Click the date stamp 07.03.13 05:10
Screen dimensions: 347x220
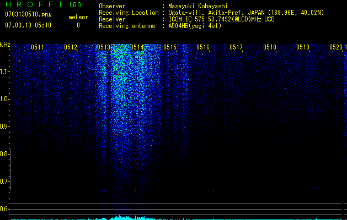(x=28, y=25)
